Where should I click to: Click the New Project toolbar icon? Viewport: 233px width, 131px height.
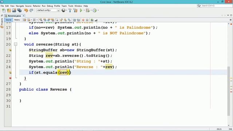pos(9,11)
